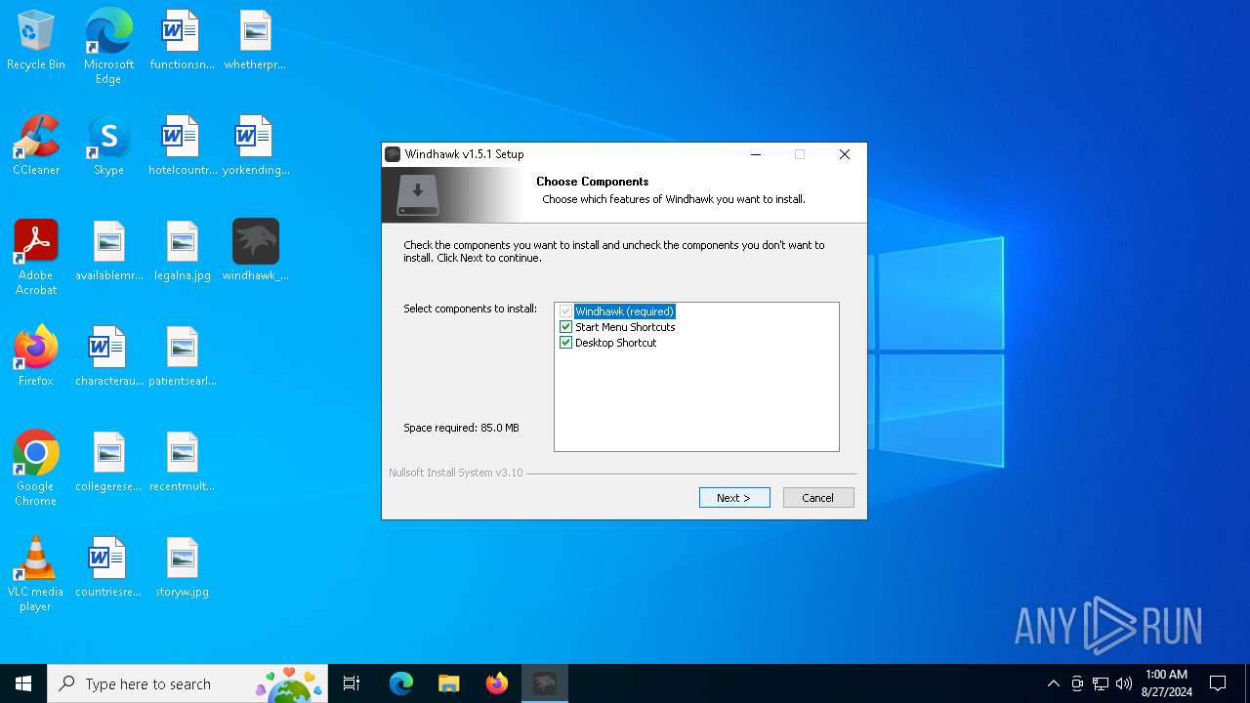This screenshot has width=1250, height=703.
Task: Click the Nullsoft Install System v3.10 text
Action: (456, 473)
